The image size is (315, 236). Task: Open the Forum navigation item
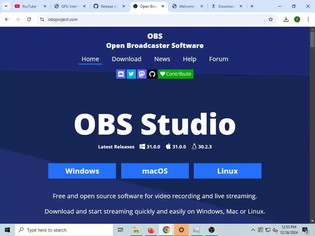(219, 59)
